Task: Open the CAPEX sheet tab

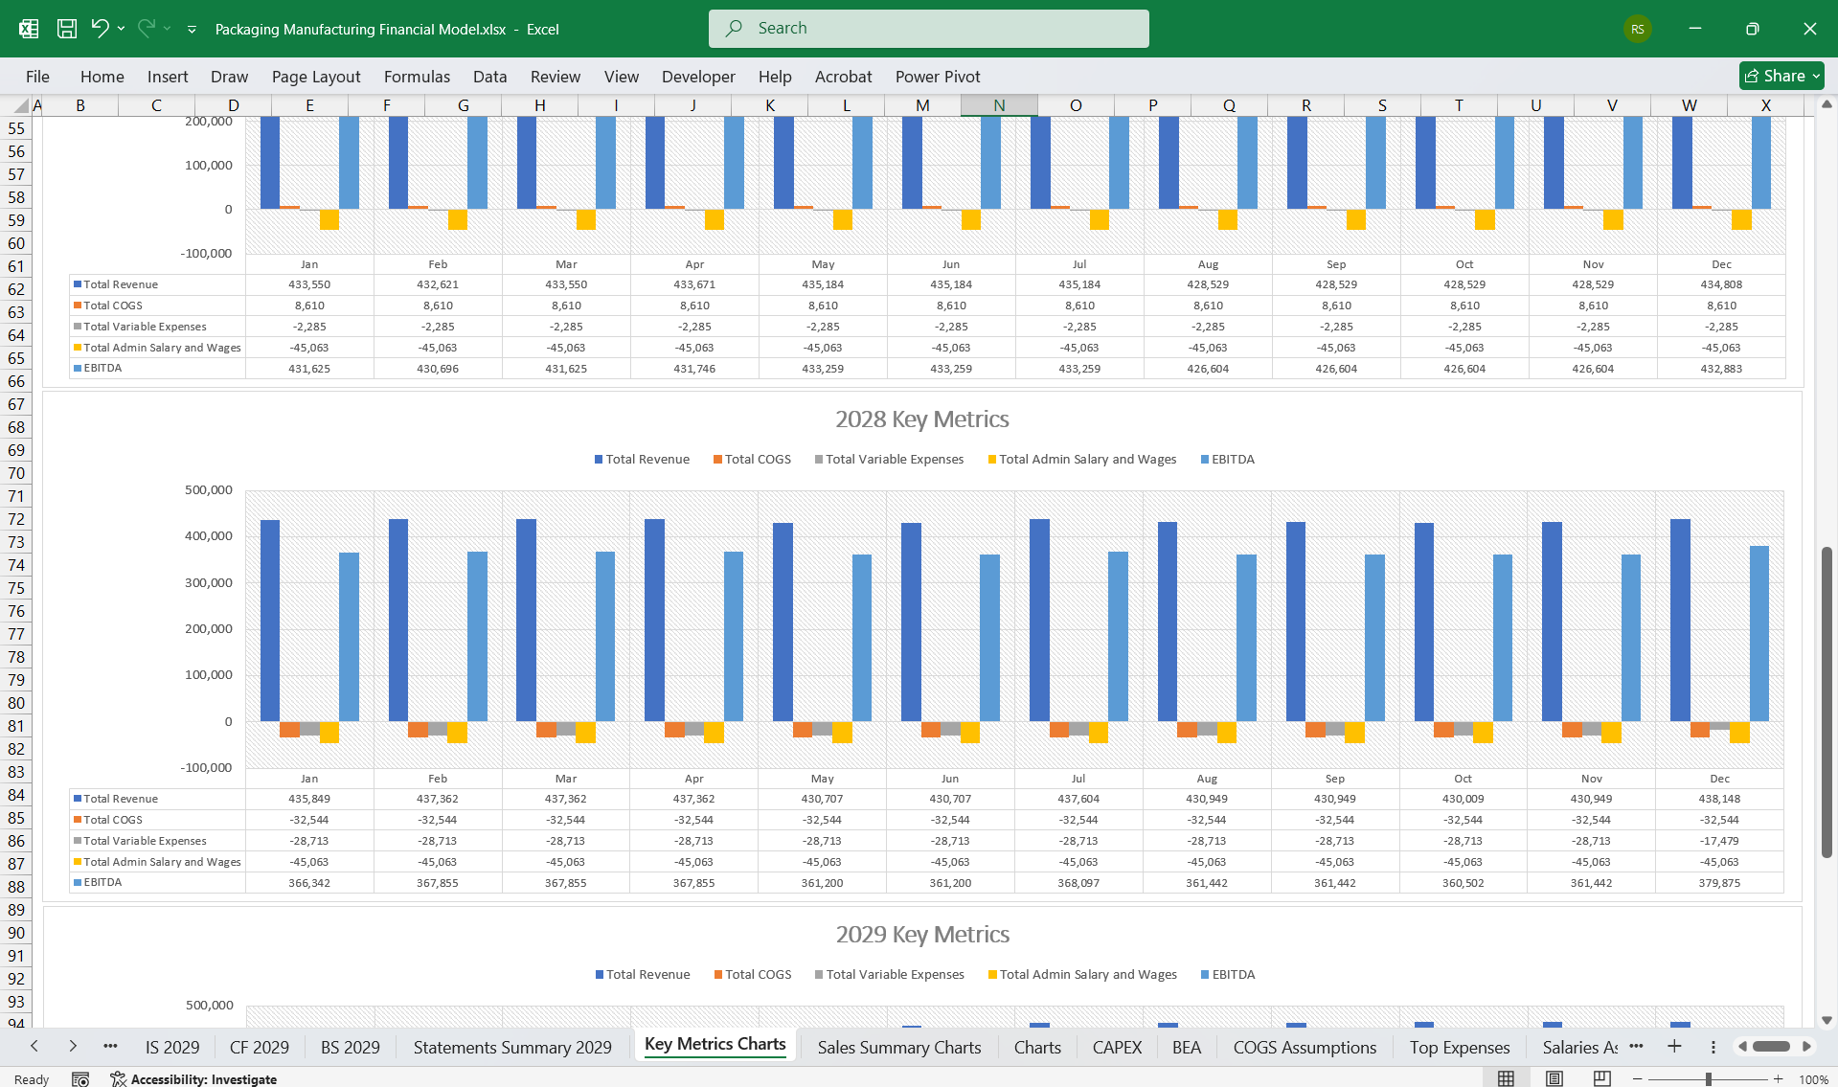Action: pos(1117,1048)
